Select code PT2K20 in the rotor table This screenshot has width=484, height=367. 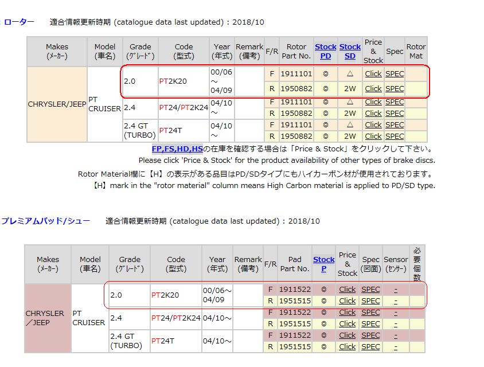(x=173, y=81)
